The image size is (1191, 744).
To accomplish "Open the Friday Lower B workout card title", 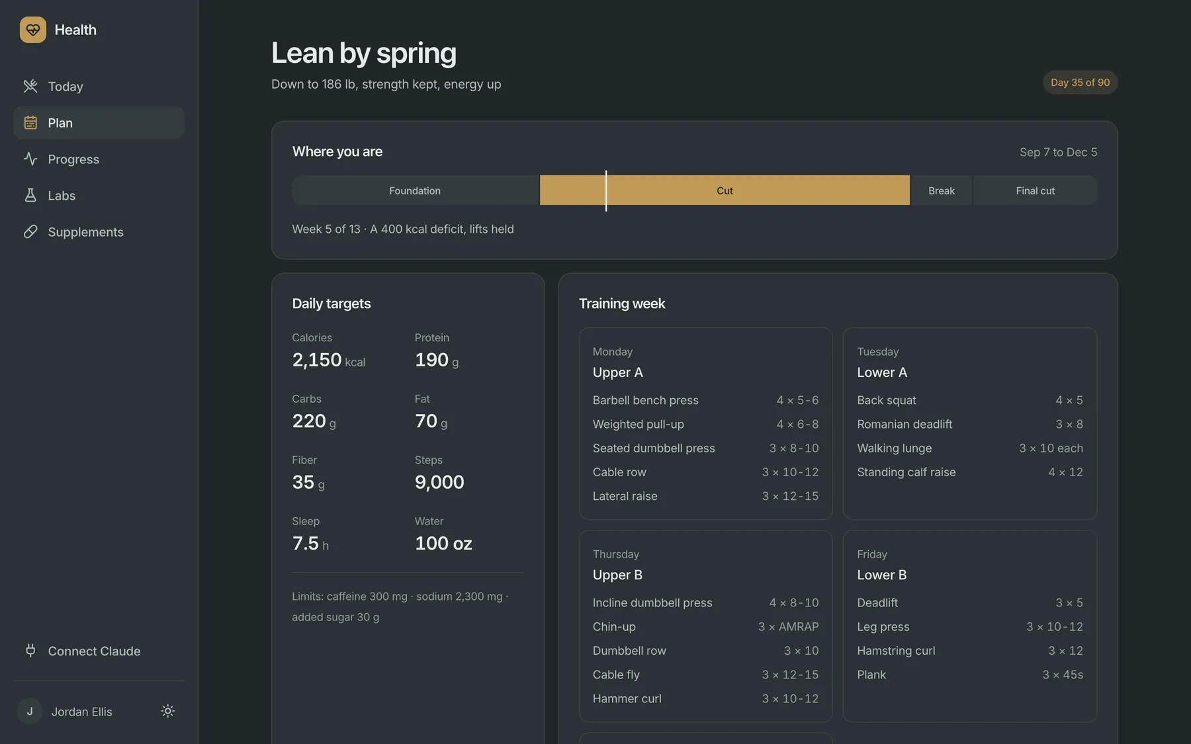I will (882, 575).
